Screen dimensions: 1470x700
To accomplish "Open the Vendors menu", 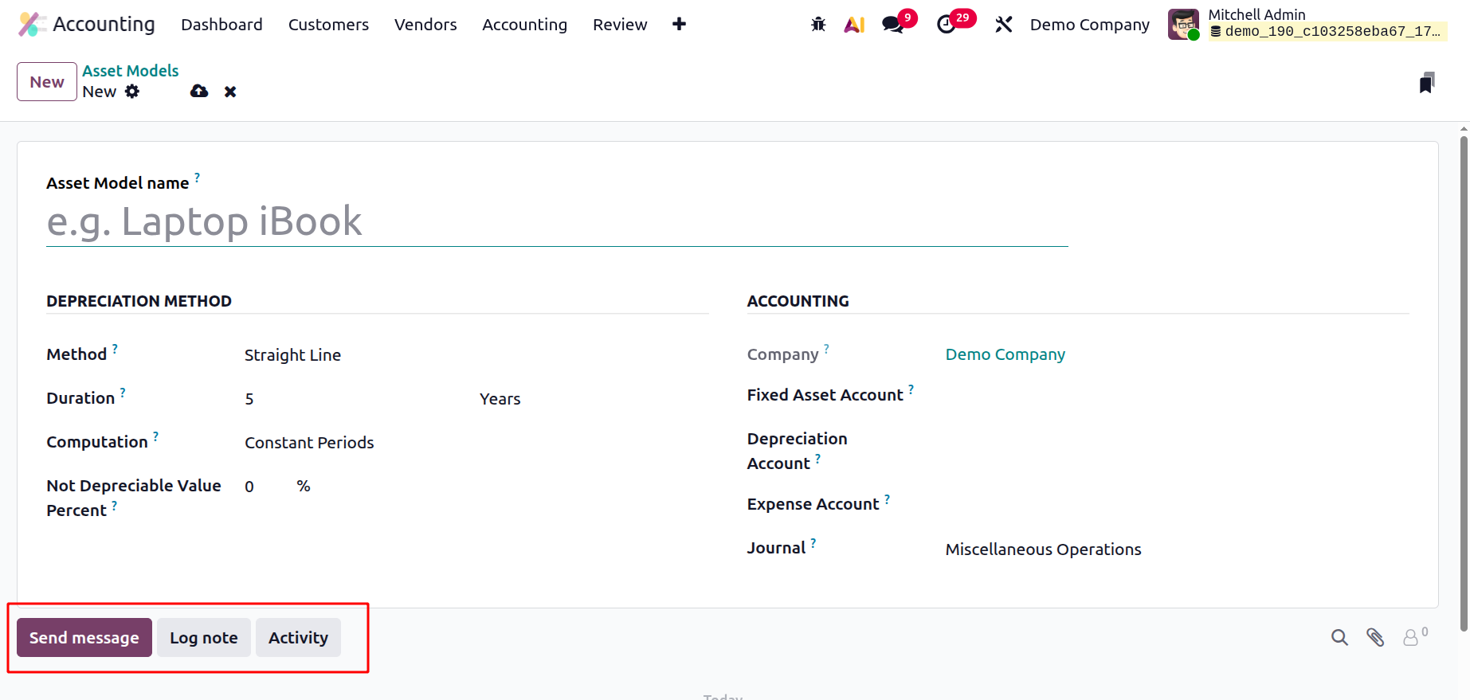I will pyautogui.click(x=425, y=25).
